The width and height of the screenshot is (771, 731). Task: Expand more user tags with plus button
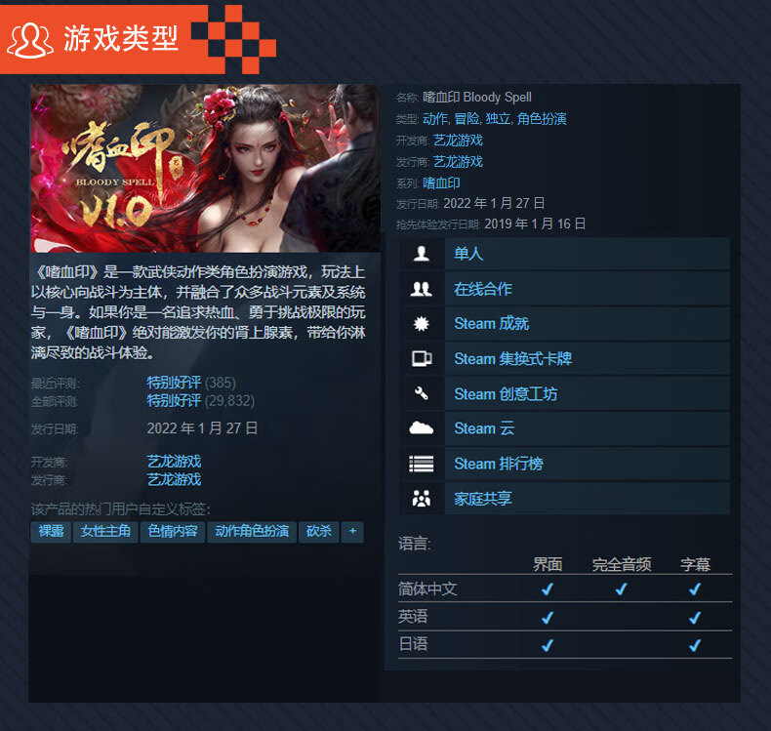pos(352,531)
